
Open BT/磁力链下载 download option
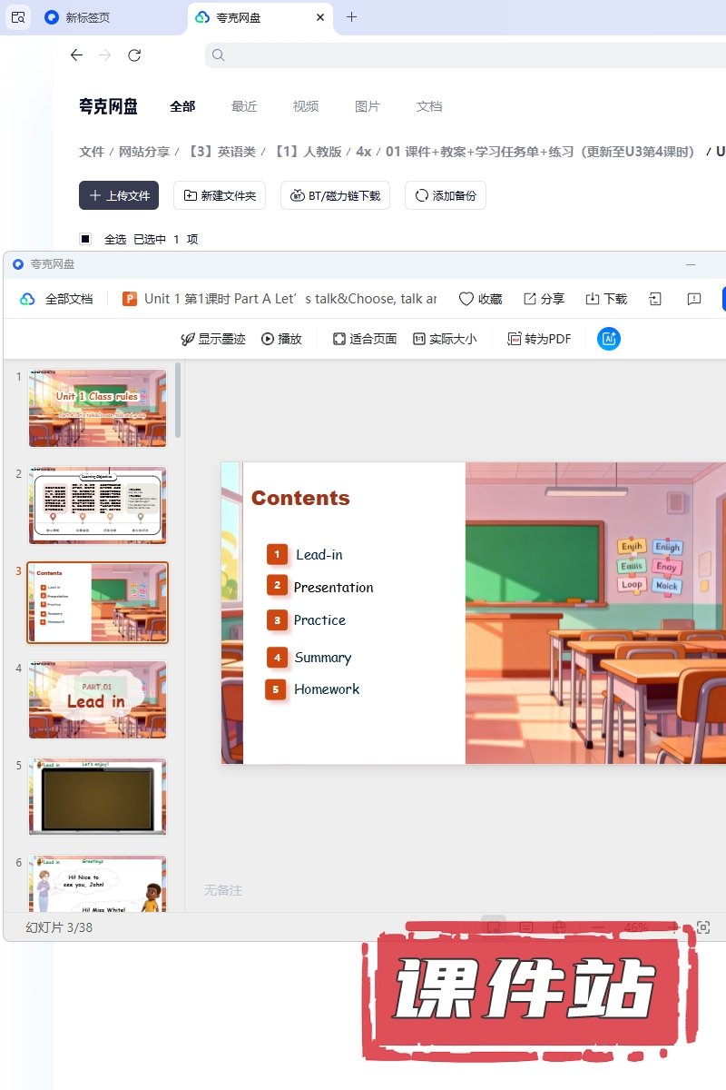[335, 195]
